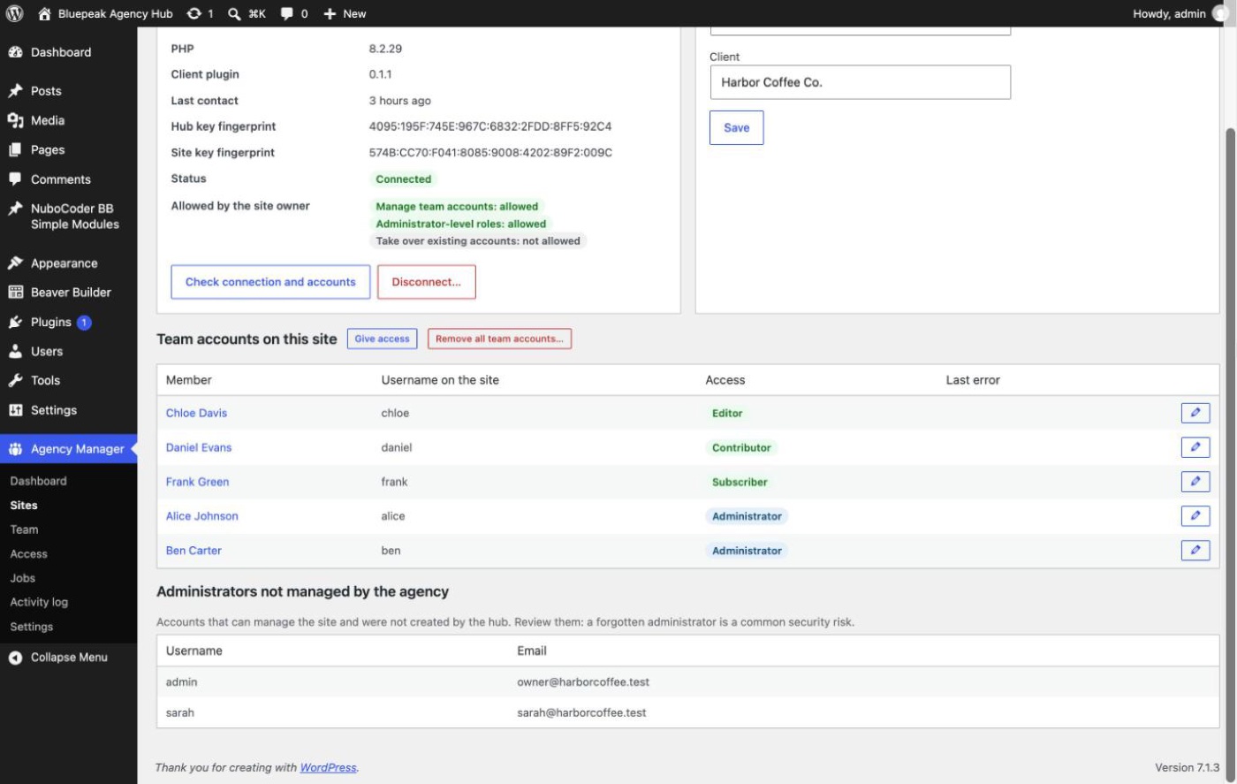Open the Bluepeak Agency Hub home link

[x=105, y=13]
